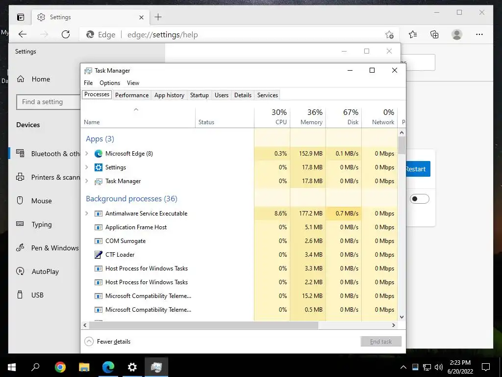Image resolution: width=502 pixels, height=377 pixels.
Task: Open taskbar search magnifier
Action: pyautogui.click(x=35, y=367)
